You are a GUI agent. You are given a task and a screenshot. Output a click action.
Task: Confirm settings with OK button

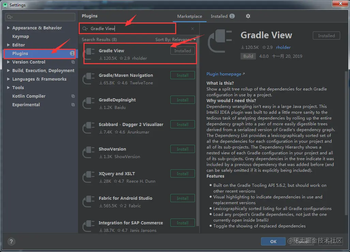pos(273,241)
